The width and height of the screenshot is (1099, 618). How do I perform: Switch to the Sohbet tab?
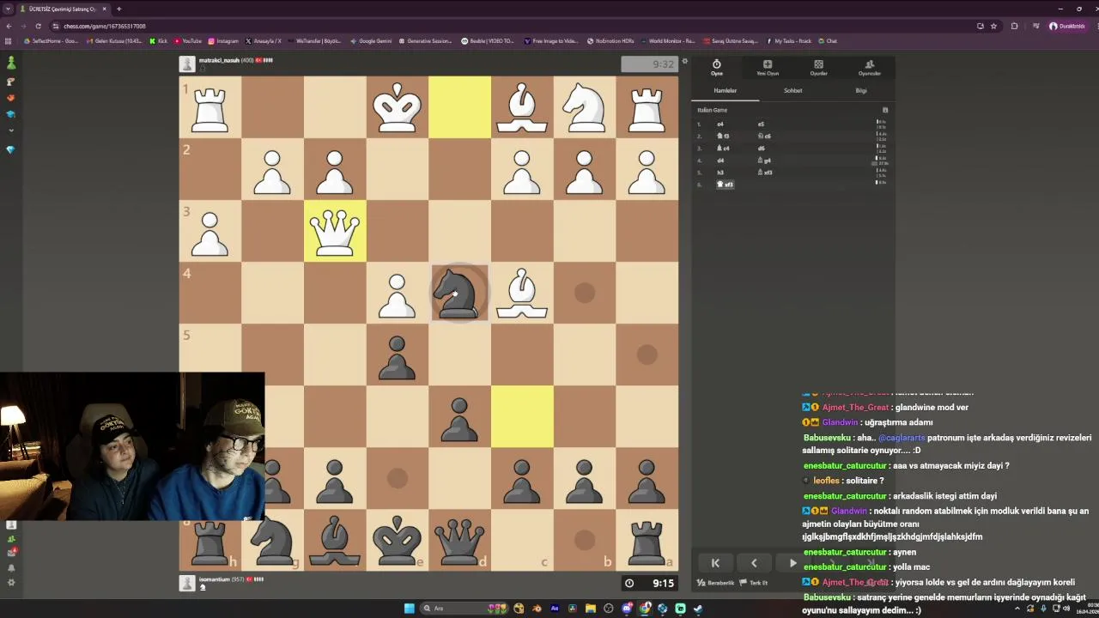792,90
